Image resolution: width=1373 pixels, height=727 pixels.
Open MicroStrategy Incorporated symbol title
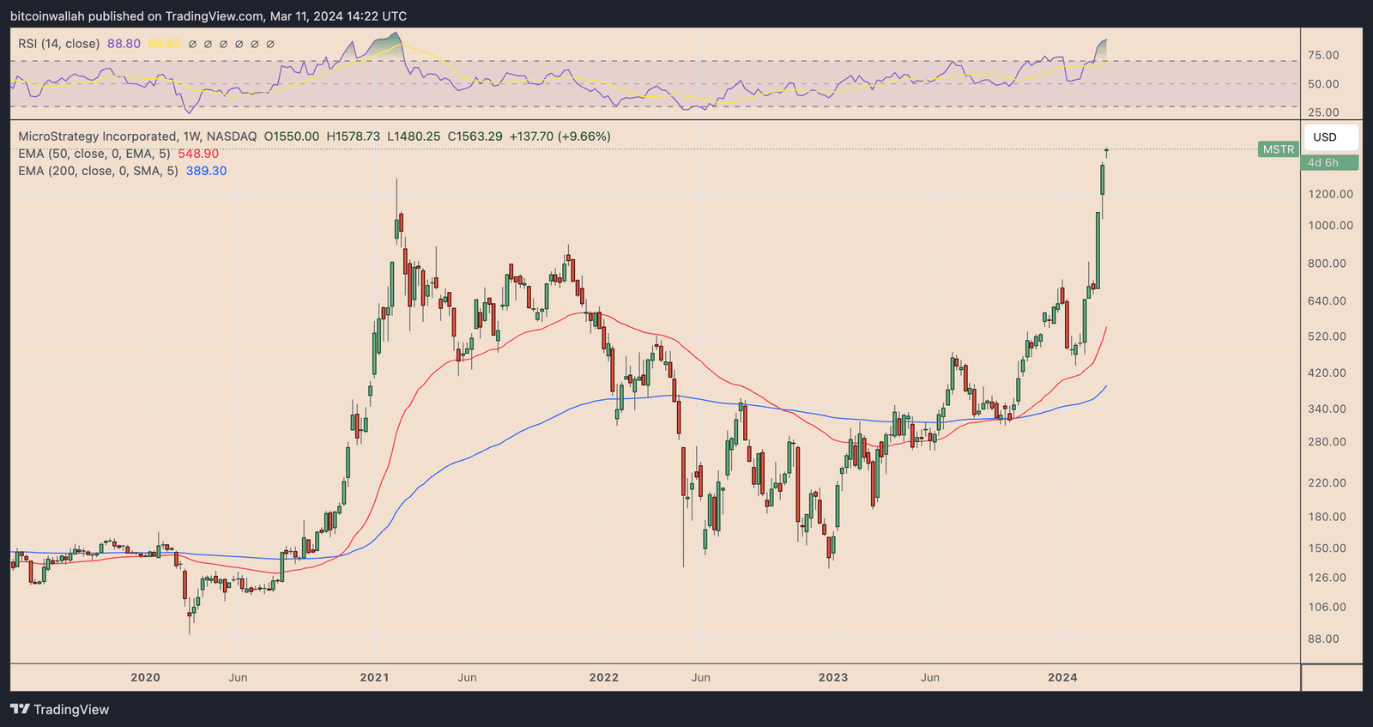point(97,136)
